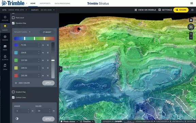Open the Designs panel icon
This screenshot has width=196, height=123.
coord(5,38)
